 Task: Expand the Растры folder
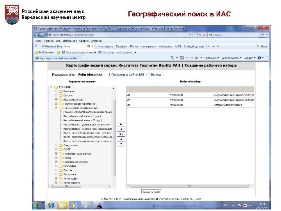(x=56, y=170)
